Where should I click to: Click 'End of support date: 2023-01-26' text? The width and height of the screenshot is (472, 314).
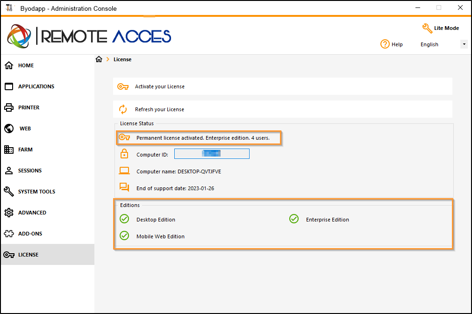175,188
